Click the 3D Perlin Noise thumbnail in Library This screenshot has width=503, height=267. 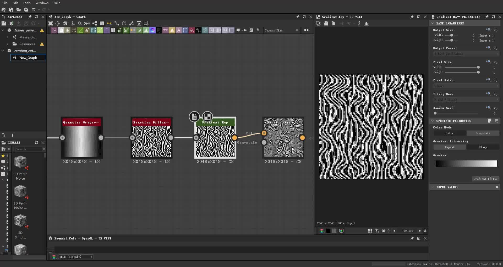21,162
